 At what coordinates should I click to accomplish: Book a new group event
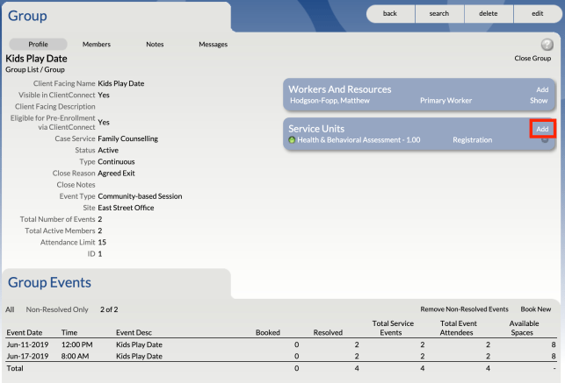point(536,309)
